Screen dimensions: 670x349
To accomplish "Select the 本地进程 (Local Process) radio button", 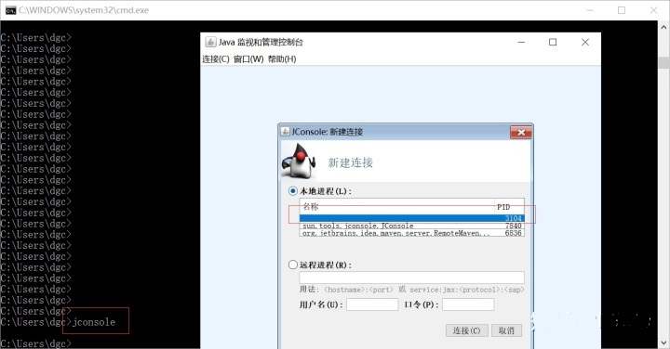I will 293,191.
